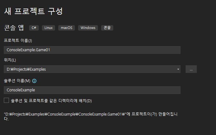Viewport: 216px width, 135px height.
Task: Click the 솔루션 이름(M) label
Action: (x=17, y=81)
